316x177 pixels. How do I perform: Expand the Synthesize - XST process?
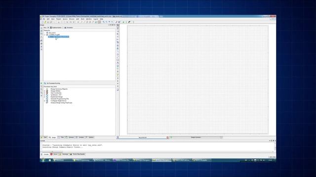[x=45, y=95]
